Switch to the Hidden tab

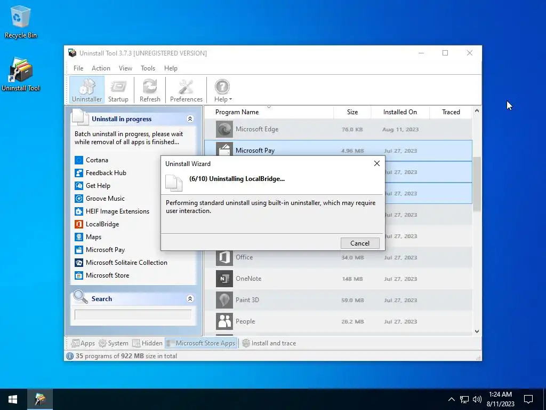tap(147, 343)
